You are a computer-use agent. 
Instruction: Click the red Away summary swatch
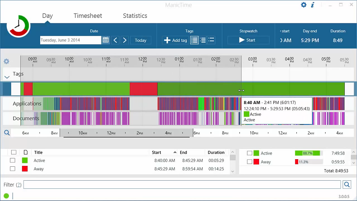point(256,162)
